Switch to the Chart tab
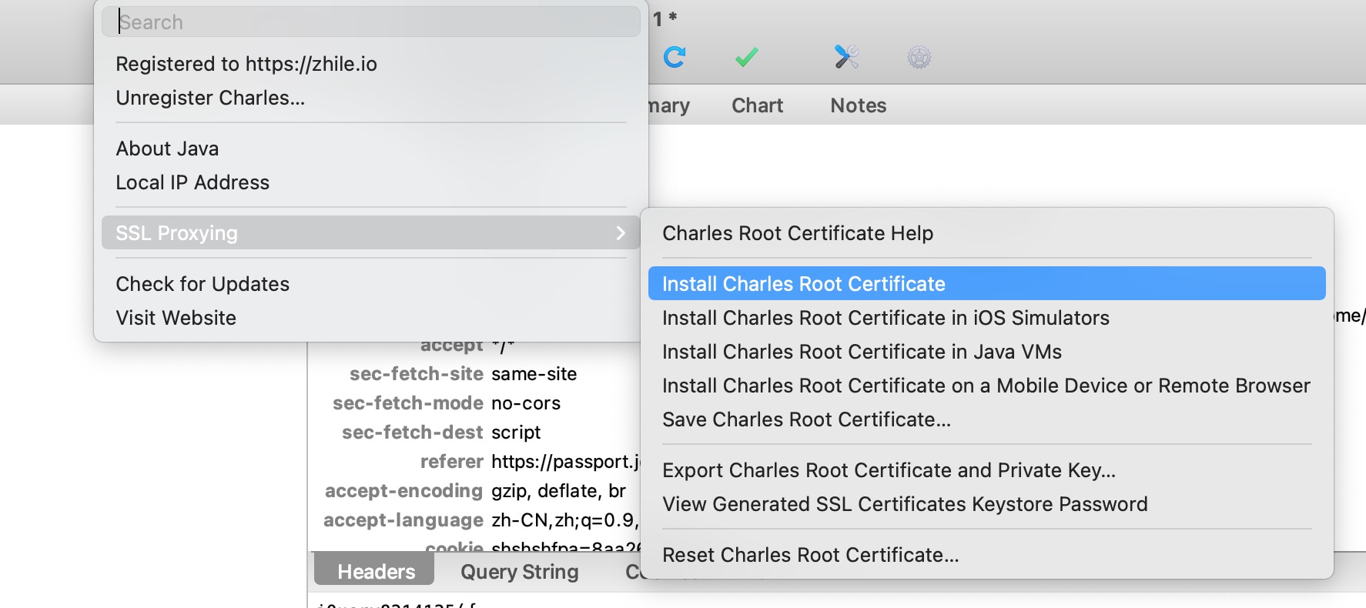The width and height of the screenshot is (1366, 608). pos(757,105)
